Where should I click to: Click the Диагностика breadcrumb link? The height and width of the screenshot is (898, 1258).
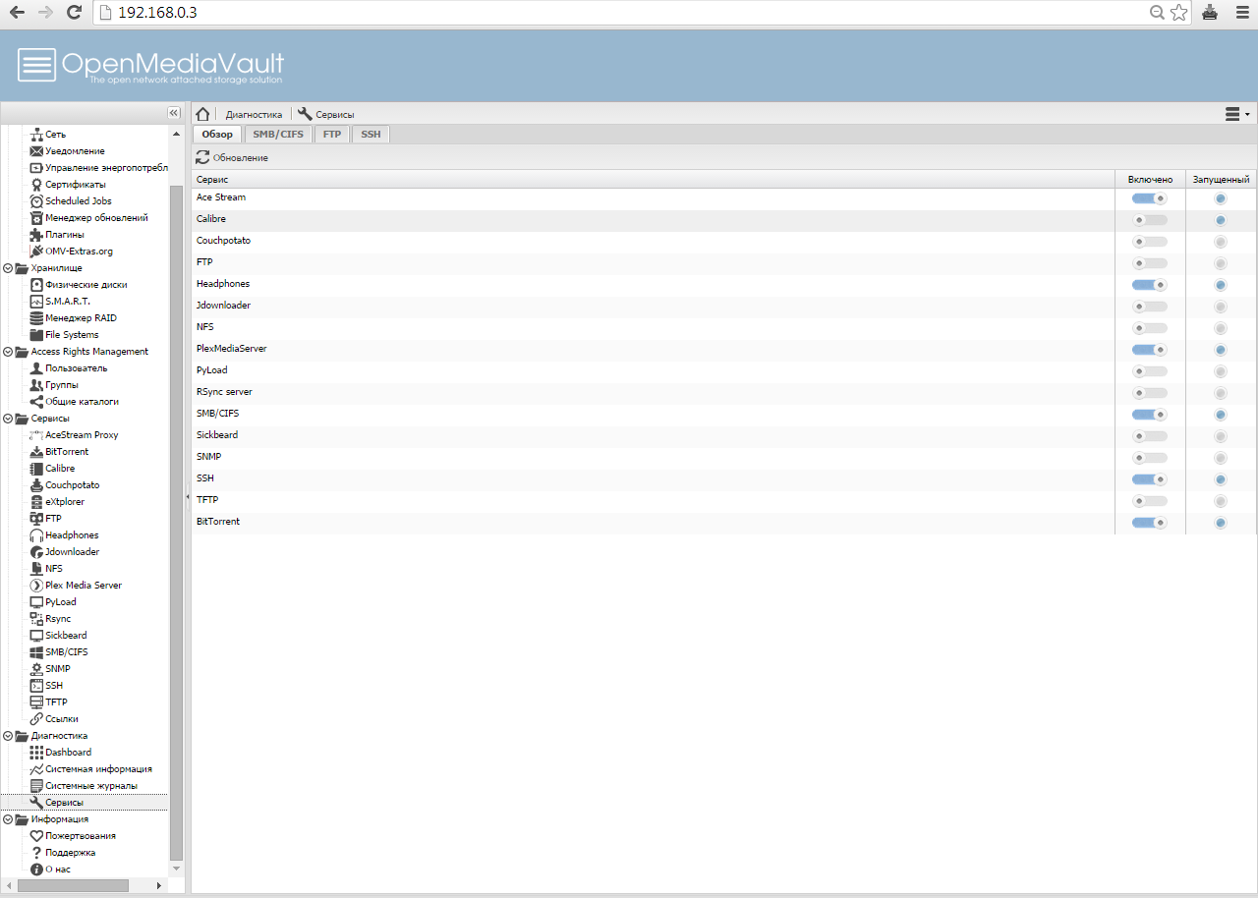[254, 115]
